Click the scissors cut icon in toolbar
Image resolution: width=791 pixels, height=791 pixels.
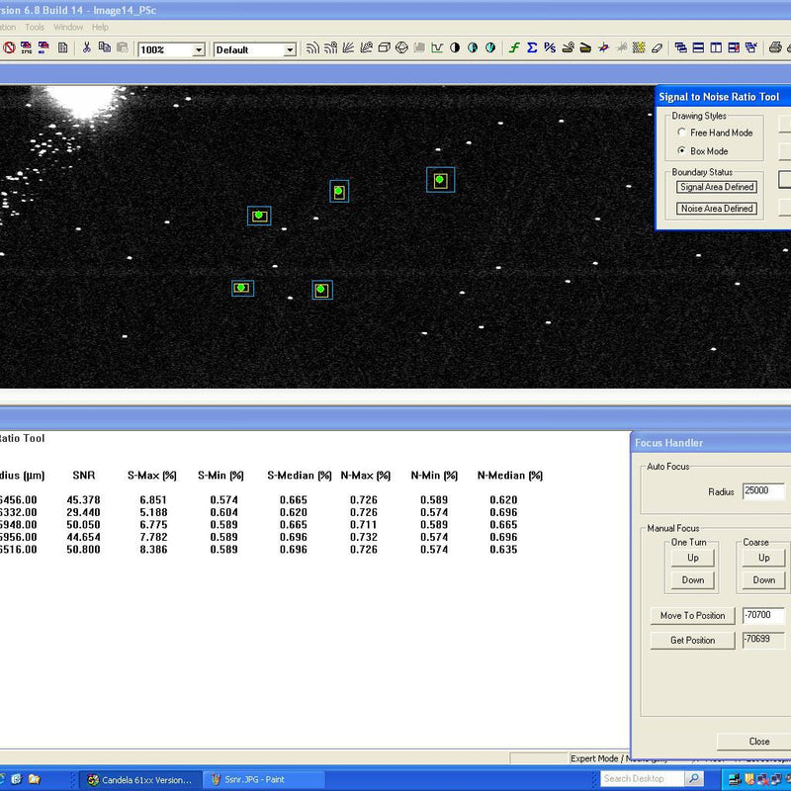coord(87,48)
